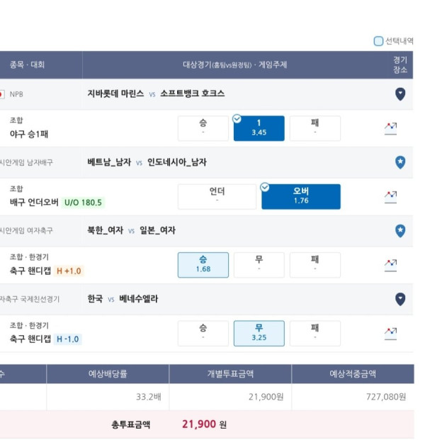The height and width of the screenshot is (440, 425).
Task: Select 언더 for the volleyball game
Action: coord(217,197)
